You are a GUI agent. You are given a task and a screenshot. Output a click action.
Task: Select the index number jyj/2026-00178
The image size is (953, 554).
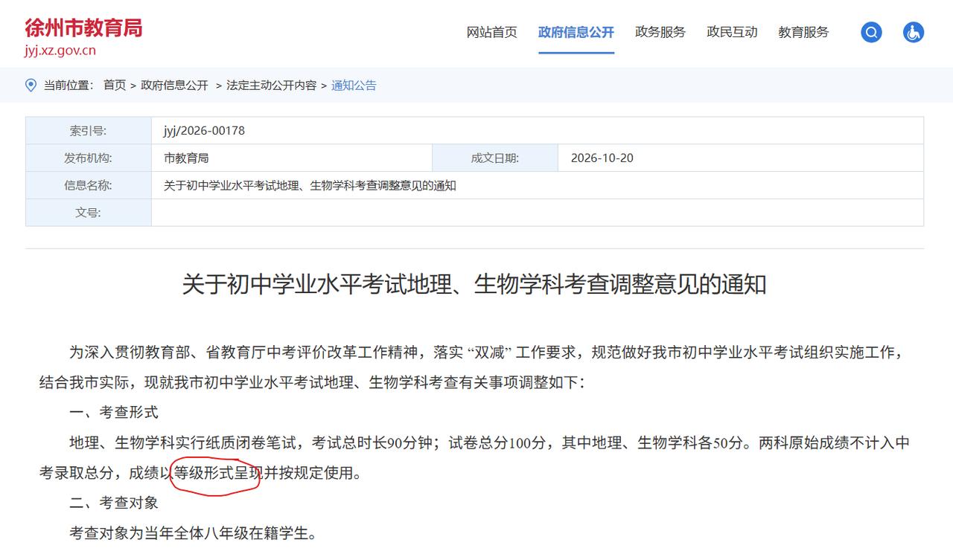tap(204, 131)
